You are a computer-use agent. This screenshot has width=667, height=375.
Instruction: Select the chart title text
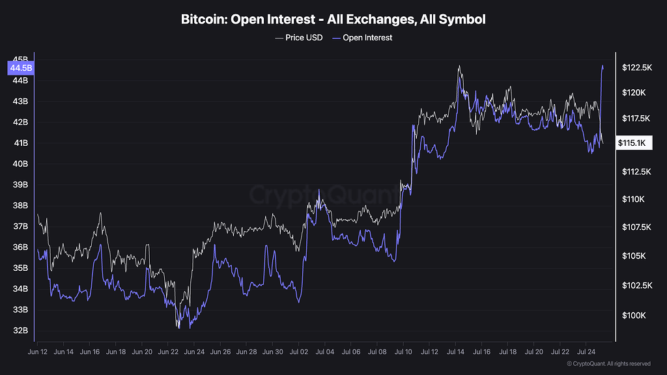[x=333, y=19]
